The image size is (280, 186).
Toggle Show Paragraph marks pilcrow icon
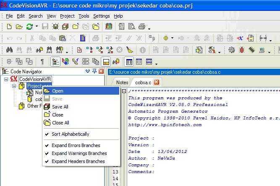(42, 62)
